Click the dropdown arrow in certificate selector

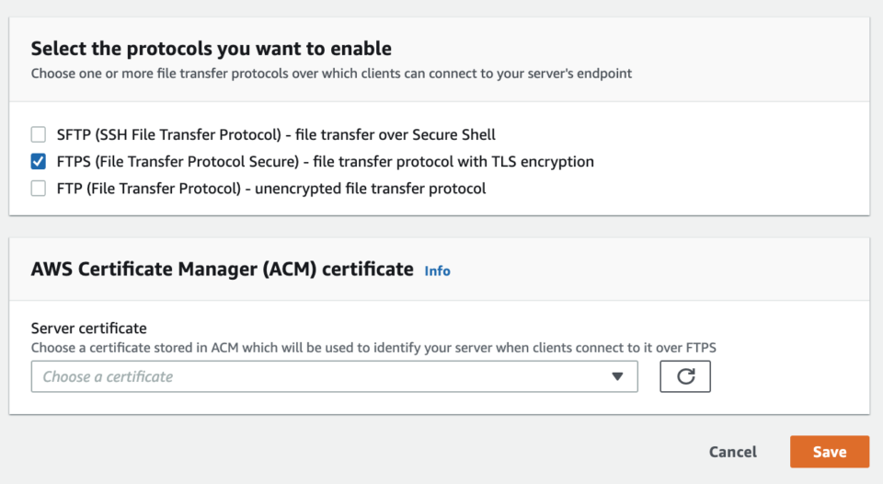617,376
